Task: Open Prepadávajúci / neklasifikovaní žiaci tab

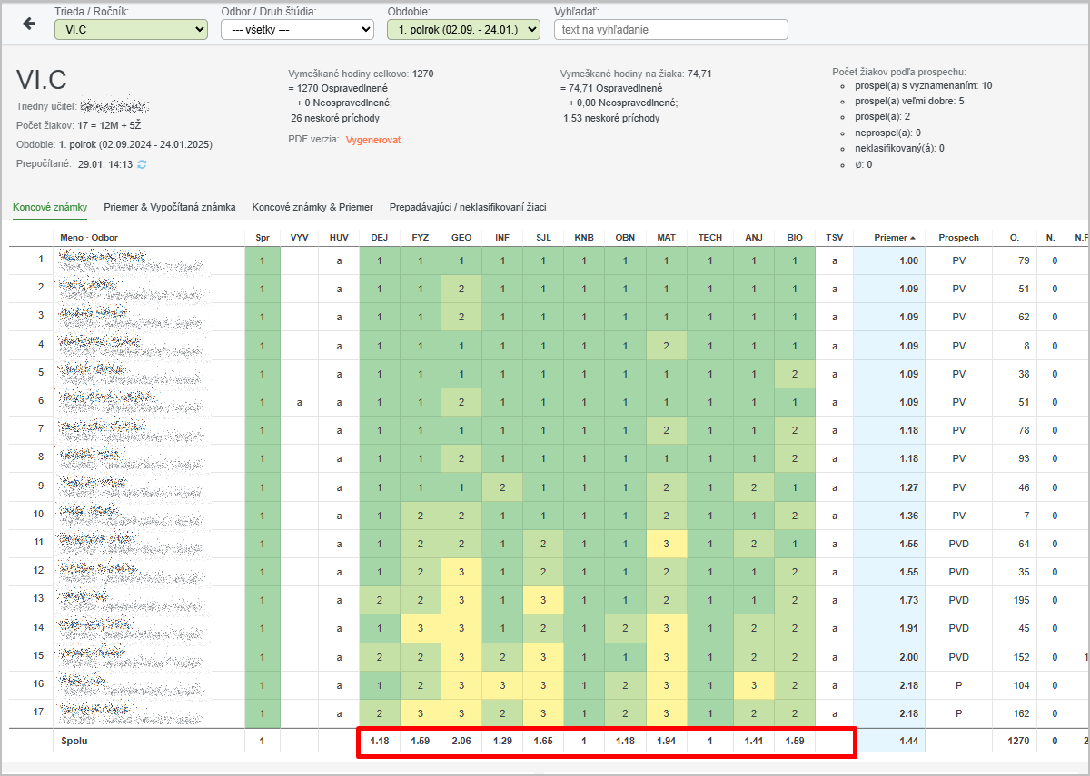Action: pos(468,207)
